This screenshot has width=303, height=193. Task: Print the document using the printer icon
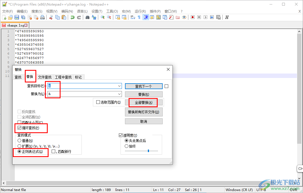42,17
